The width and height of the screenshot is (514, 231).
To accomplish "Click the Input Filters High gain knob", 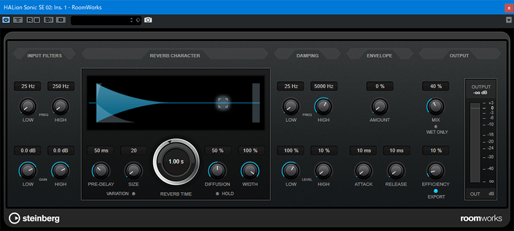I will 61,170.
